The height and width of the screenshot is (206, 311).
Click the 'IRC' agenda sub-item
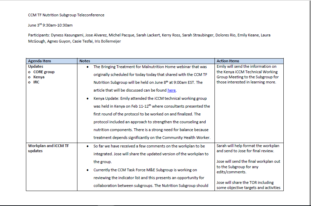(36, 82)
